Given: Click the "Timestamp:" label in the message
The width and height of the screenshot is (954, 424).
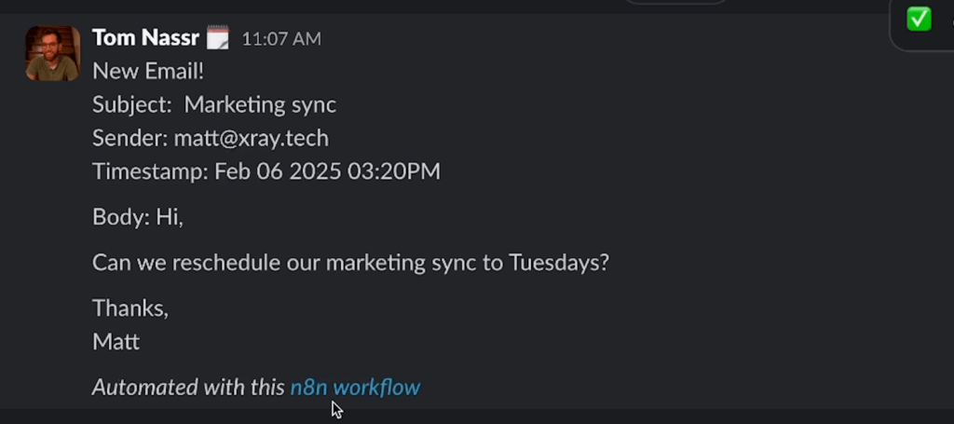Looking at the screenshot, I should (149, 171).
